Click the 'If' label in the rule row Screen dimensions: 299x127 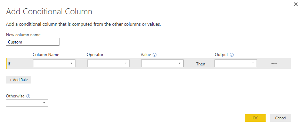click(9, 64)
